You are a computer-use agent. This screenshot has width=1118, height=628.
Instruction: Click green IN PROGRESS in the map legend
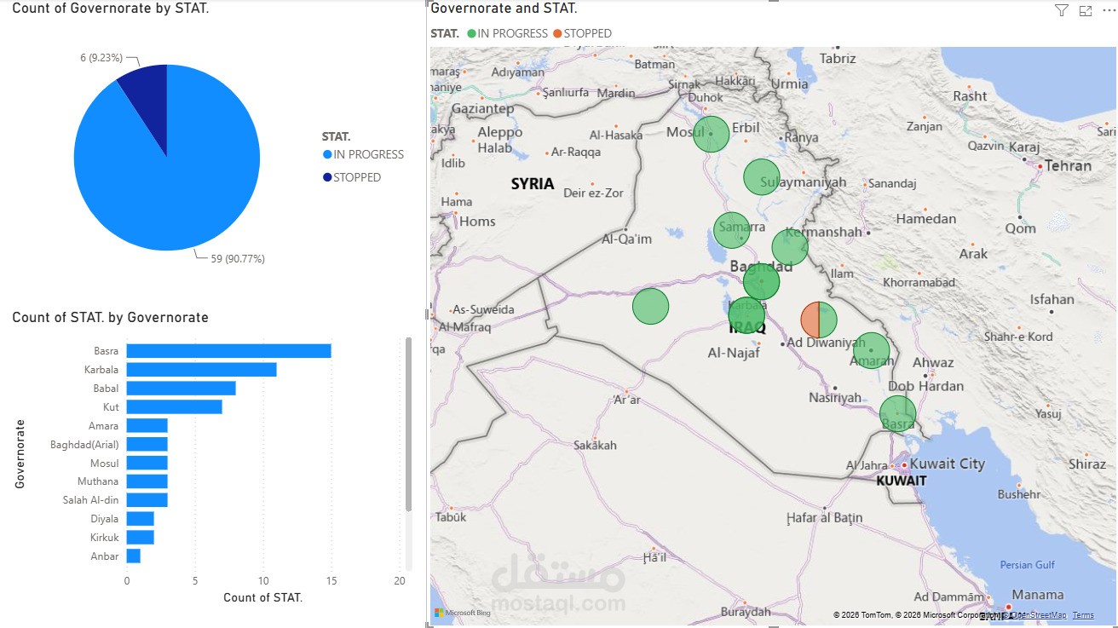click(x=507, y=33)
